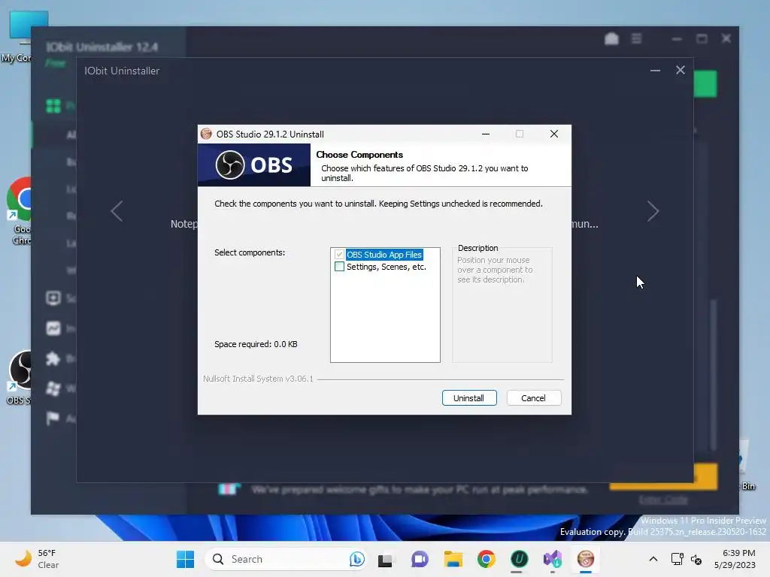Switch to IObit Uninstaller on the taskbar
Image resolution: width=770 pixels, height=577 pixels.
click(519, 559)
